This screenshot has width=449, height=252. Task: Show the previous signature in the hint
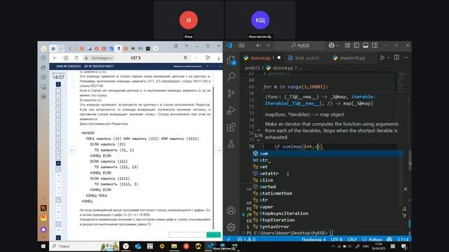[259, 130]
